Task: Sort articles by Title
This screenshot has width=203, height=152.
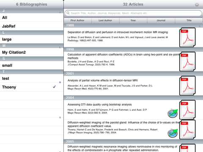Action: point(189,20)
